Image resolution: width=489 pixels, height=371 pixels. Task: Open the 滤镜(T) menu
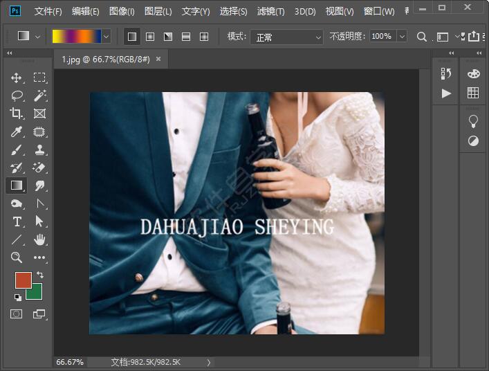click(270, 11)
